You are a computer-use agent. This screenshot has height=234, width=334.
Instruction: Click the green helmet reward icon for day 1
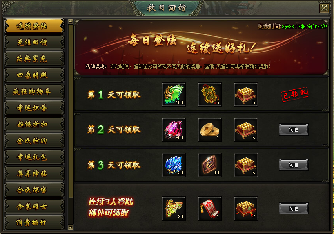tap(174, 95)
